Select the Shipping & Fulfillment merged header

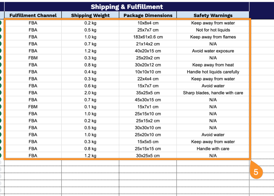click(x=127, y=7)
